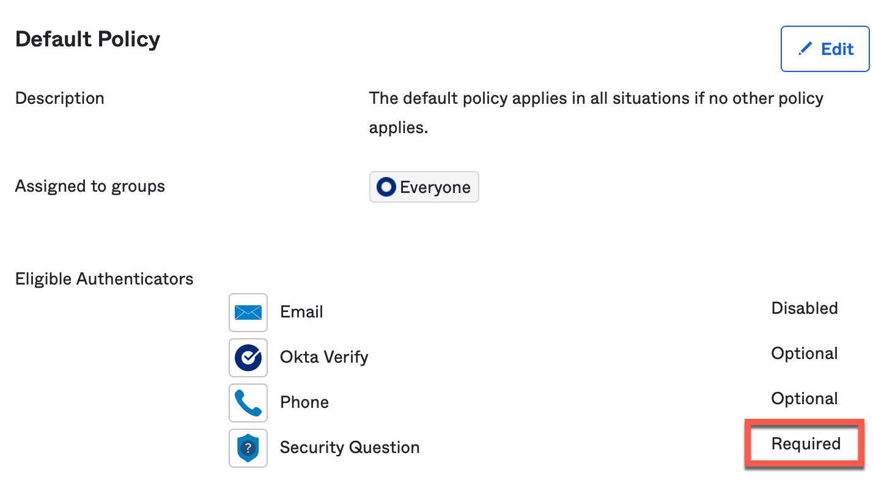Image resolution: width=873 pixels, height=486 pixels.
Task: Click the Security Question shield icon
Action: pyautogui.click(x=248, y=448)
